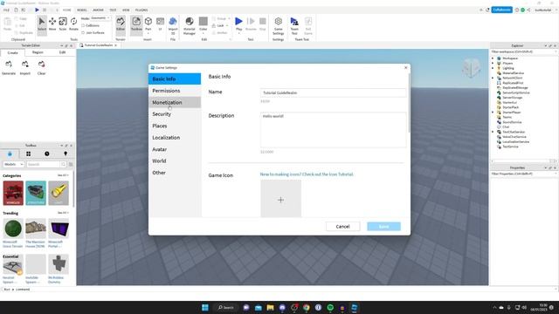Select Other in the Game Settings sidebar
Screen dimensions: 559x314
click(175, 173)
